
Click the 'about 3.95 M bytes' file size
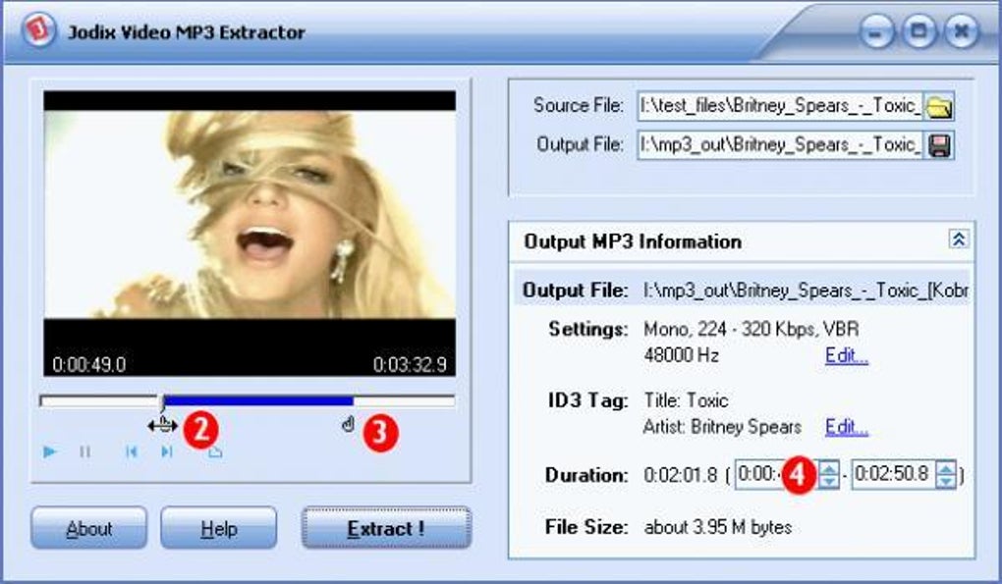718,527
